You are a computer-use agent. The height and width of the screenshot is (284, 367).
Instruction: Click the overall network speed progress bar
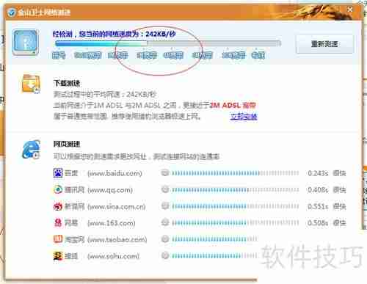pyautogui.click(x=168, y=43)
